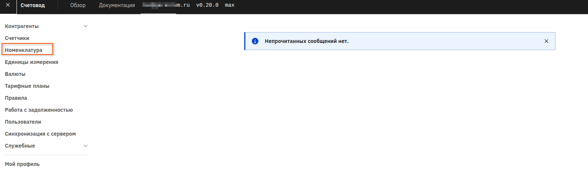Image resolution: width=588 pixels, height=176 pixels.
Task: Click the server domain tab in header
Action: coord(166,5)
